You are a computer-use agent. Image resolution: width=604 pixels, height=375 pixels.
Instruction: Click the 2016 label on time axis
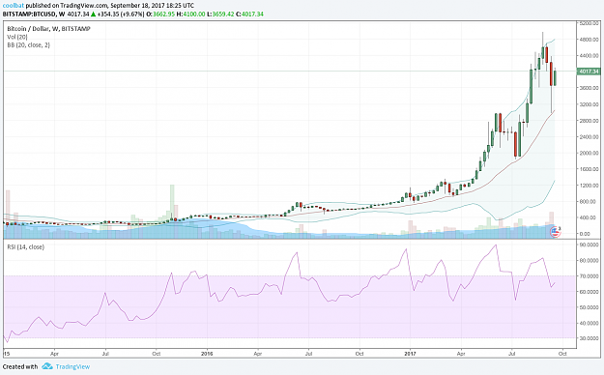pyautogui.click(x=207, y=353)
